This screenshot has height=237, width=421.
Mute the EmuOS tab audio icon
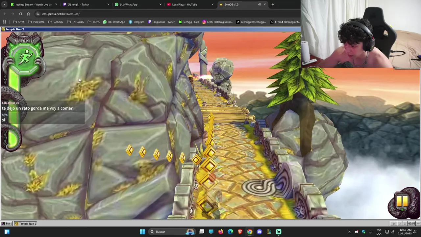pyautogui.click(x=259, y=4)
